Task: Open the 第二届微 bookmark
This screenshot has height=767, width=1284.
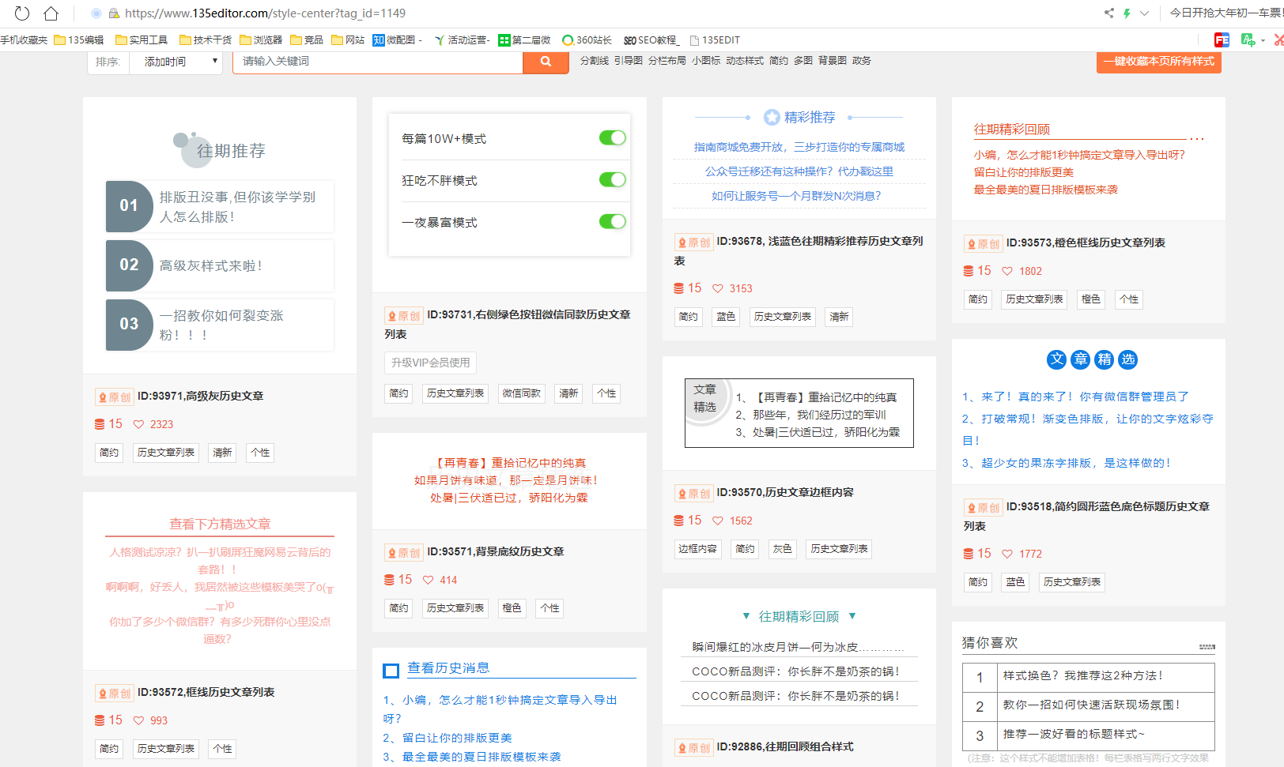Action: tap(524, 39)
